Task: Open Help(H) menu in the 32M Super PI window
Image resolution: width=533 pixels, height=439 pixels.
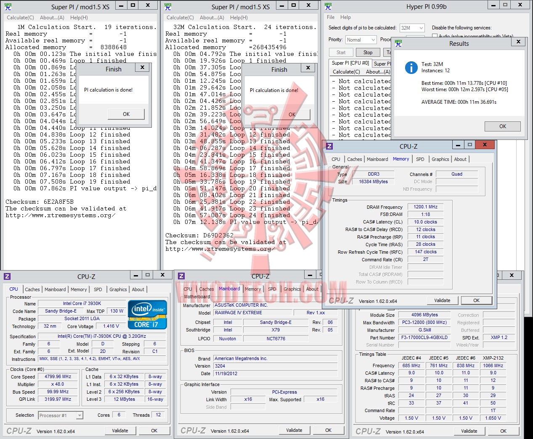Action: click(x=239, y=18)
